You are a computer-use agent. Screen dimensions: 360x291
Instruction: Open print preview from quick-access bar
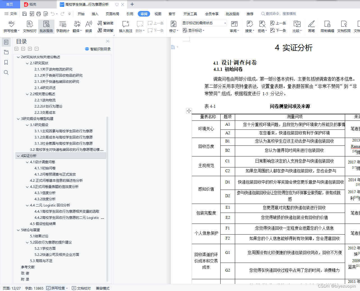[45, 14]
